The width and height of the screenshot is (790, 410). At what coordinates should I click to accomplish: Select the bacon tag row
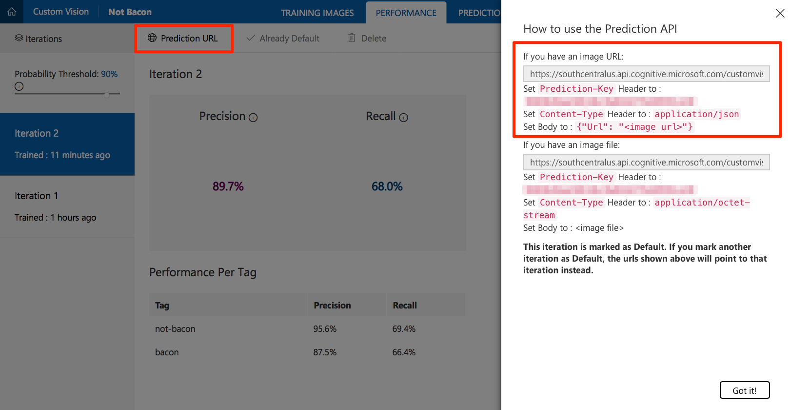(x=307, y=352)
